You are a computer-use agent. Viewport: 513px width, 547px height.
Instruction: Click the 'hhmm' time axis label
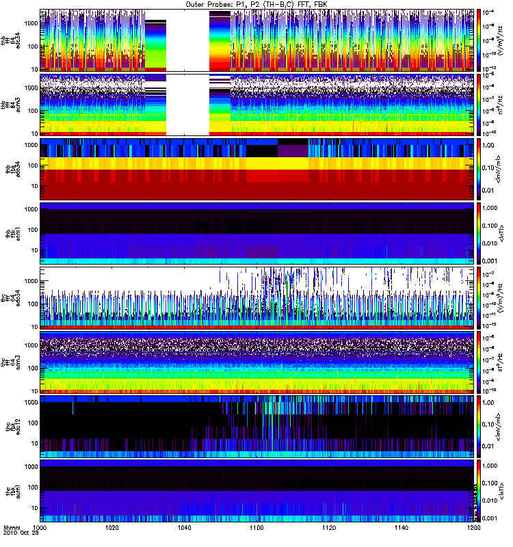12,527
